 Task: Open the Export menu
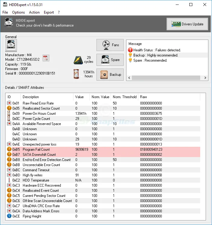click(49, 12)
